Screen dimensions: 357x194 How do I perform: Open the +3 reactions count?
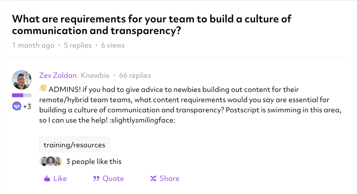(x=27, y=106)
